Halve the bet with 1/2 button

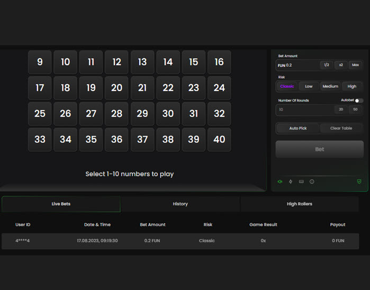click(327, 65)
